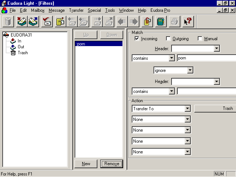Open the second contains condition dropdown
The width and height of the screenshot is (236, 177).
click(x=171, y=91)
